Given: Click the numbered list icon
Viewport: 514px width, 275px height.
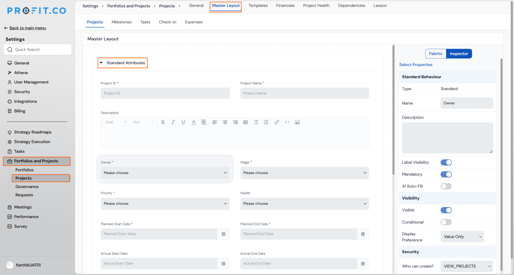Looking at the screenshot, I should (x=266, y=122).
